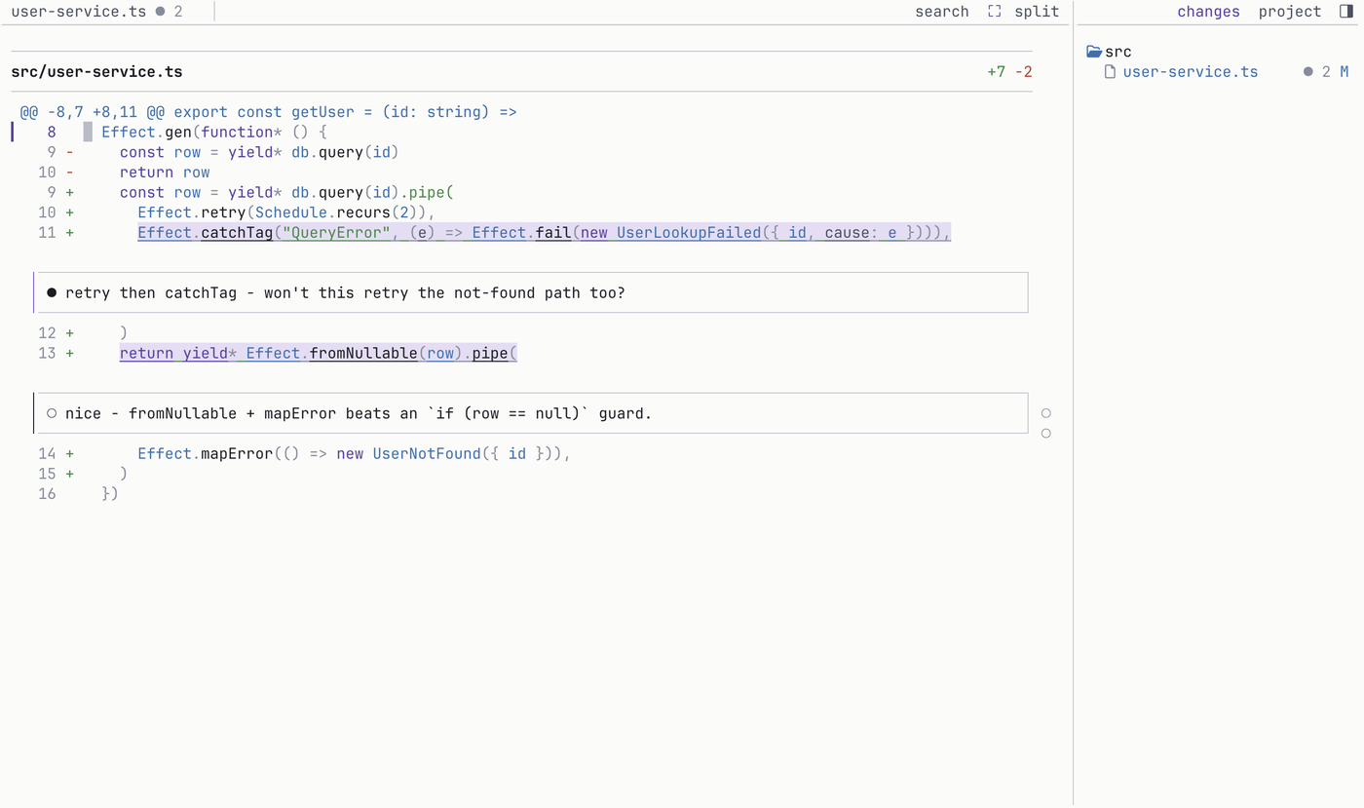This screenshot has width=1364, height=808.
Task: Click the Effect.mapError UserNotFound line
Action: (354, 454)
